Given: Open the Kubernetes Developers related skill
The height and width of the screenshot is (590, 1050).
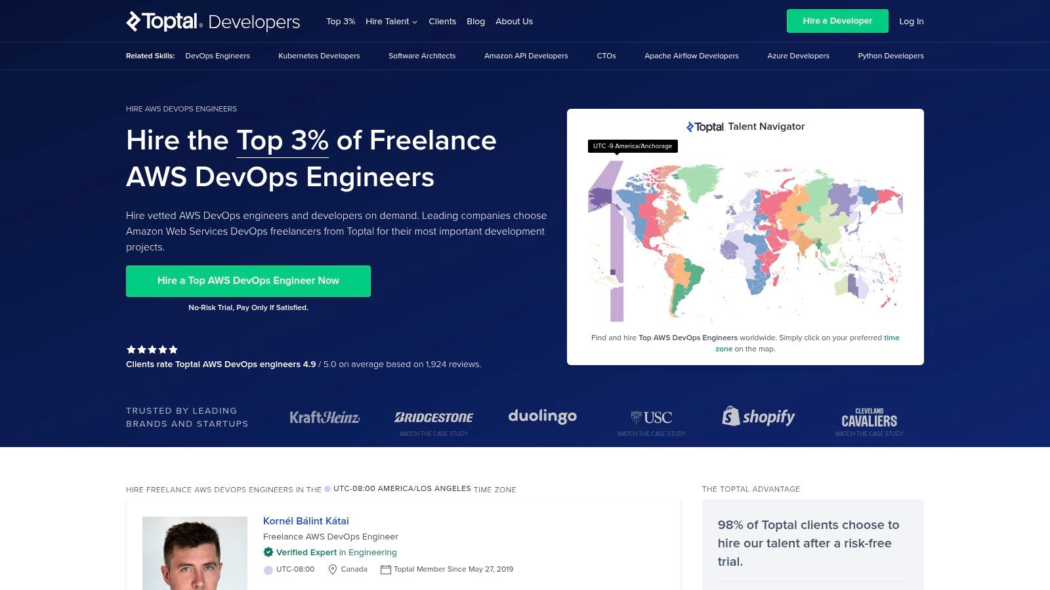Looking at the screenshot, I should [319, 56].
